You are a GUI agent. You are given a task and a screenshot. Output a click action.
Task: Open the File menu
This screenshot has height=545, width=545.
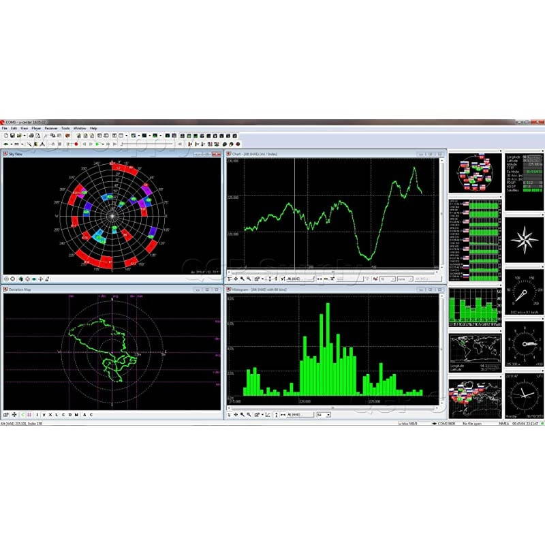tap(4, 128)
